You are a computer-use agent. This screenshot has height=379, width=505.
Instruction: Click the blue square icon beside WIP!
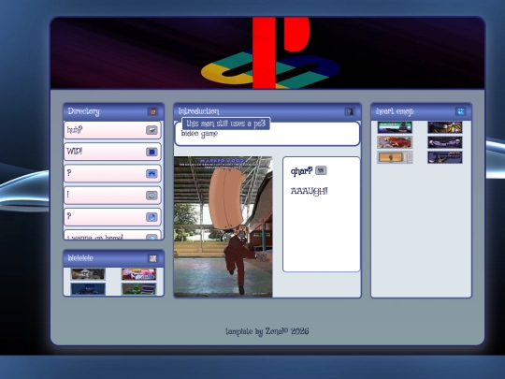(151, 152)
